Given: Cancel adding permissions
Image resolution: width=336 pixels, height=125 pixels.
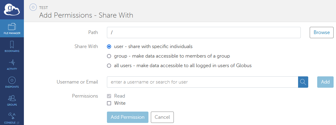Looking at the screenshot, I should pyautogui.click(x=162, y=117).
